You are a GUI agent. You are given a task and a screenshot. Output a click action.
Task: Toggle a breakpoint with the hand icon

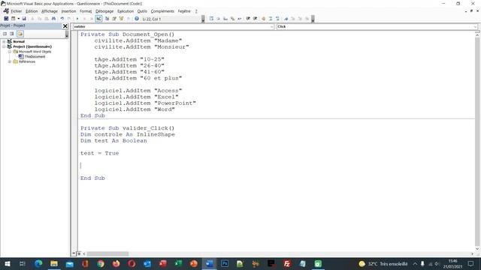[x=263, y=19]
